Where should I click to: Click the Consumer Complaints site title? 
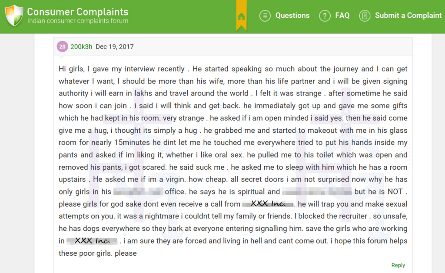(x=77, y=12)
